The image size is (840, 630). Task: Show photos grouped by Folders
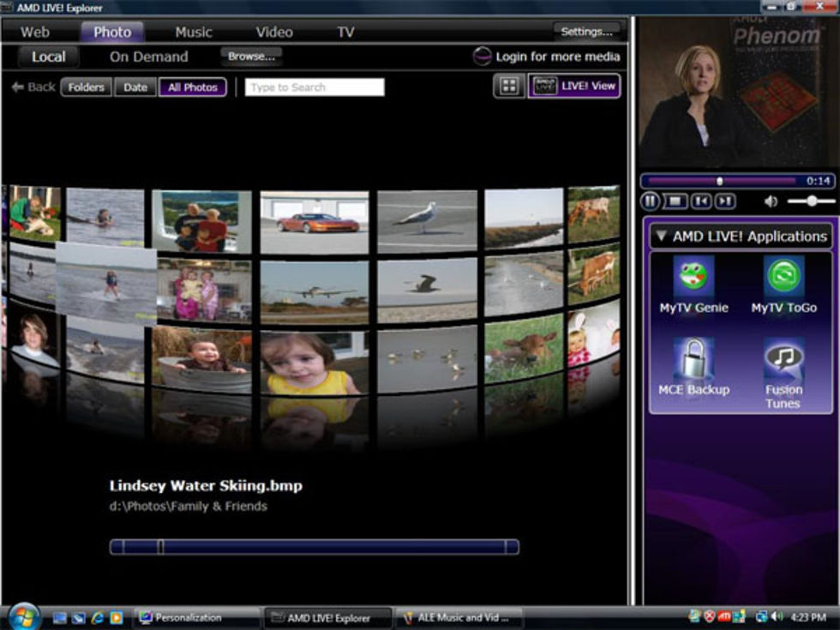click(86, 87)
